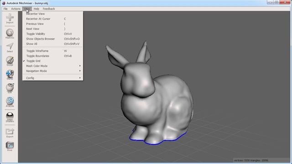This screenshot has height=164, width=292.
Task: Select Previous View entry
Action: [53, 24]
